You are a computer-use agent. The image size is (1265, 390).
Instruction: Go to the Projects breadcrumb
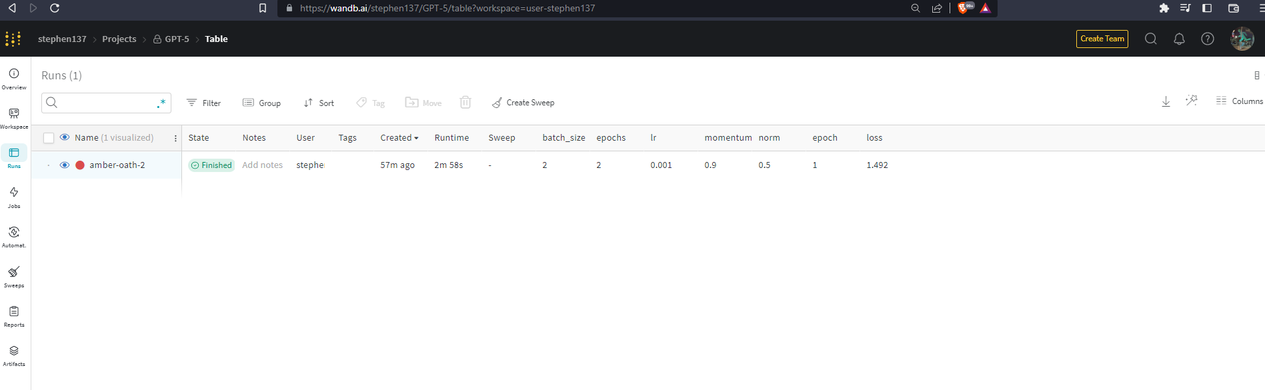tap(119, 39)
